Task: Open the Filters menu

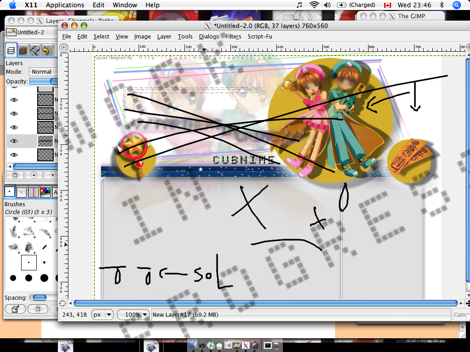Action: (233, 37)
